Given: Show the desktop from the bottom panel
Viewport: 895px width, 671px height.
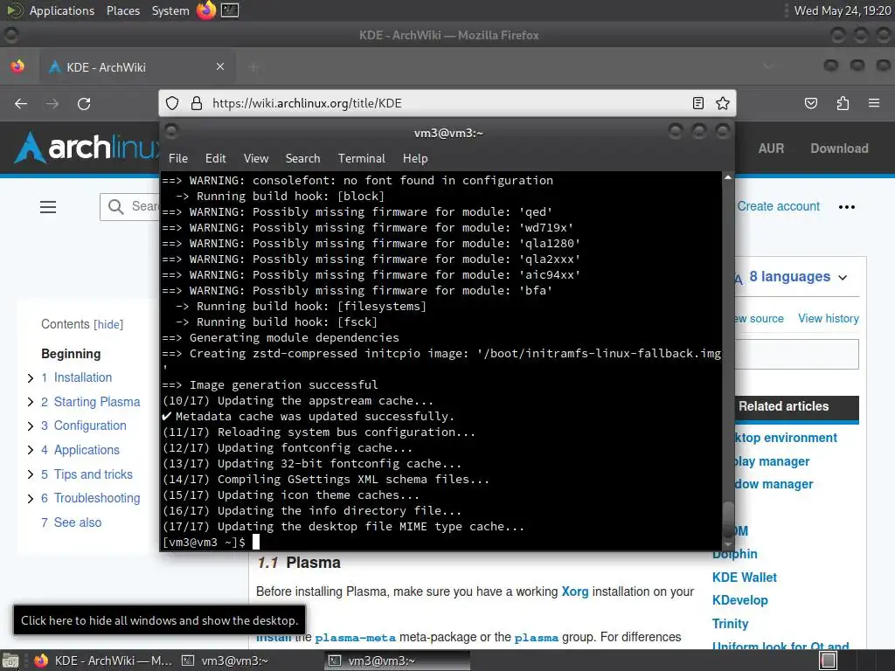Looking at the screenshot, I should click(10, 661).
